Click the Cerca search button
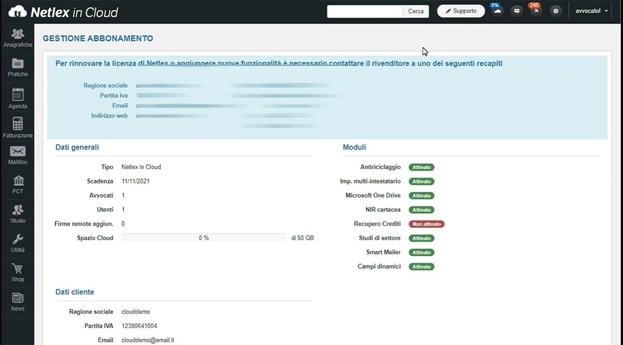 (x=416, y=11)
